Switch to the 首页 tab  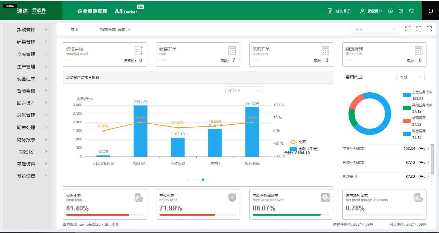[x=74, y=30]
